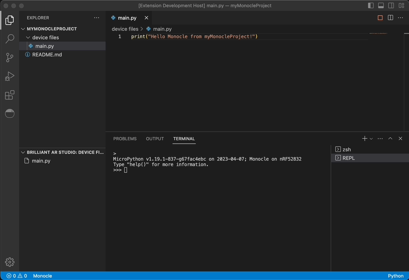The width and height of the screenshot is (409, 280).
Task: Open README.md in explorer
Action: 62,54
